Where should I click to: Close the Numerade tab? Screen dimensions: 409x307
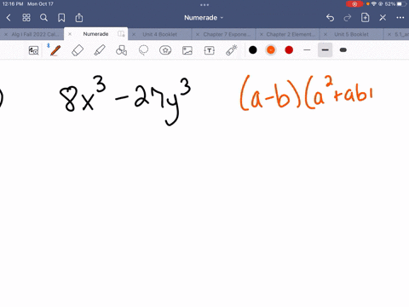coord(70,34)
